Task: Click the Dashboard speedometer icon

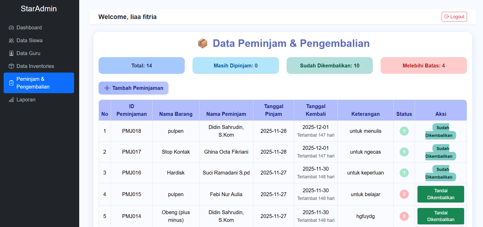Action: 11,28
